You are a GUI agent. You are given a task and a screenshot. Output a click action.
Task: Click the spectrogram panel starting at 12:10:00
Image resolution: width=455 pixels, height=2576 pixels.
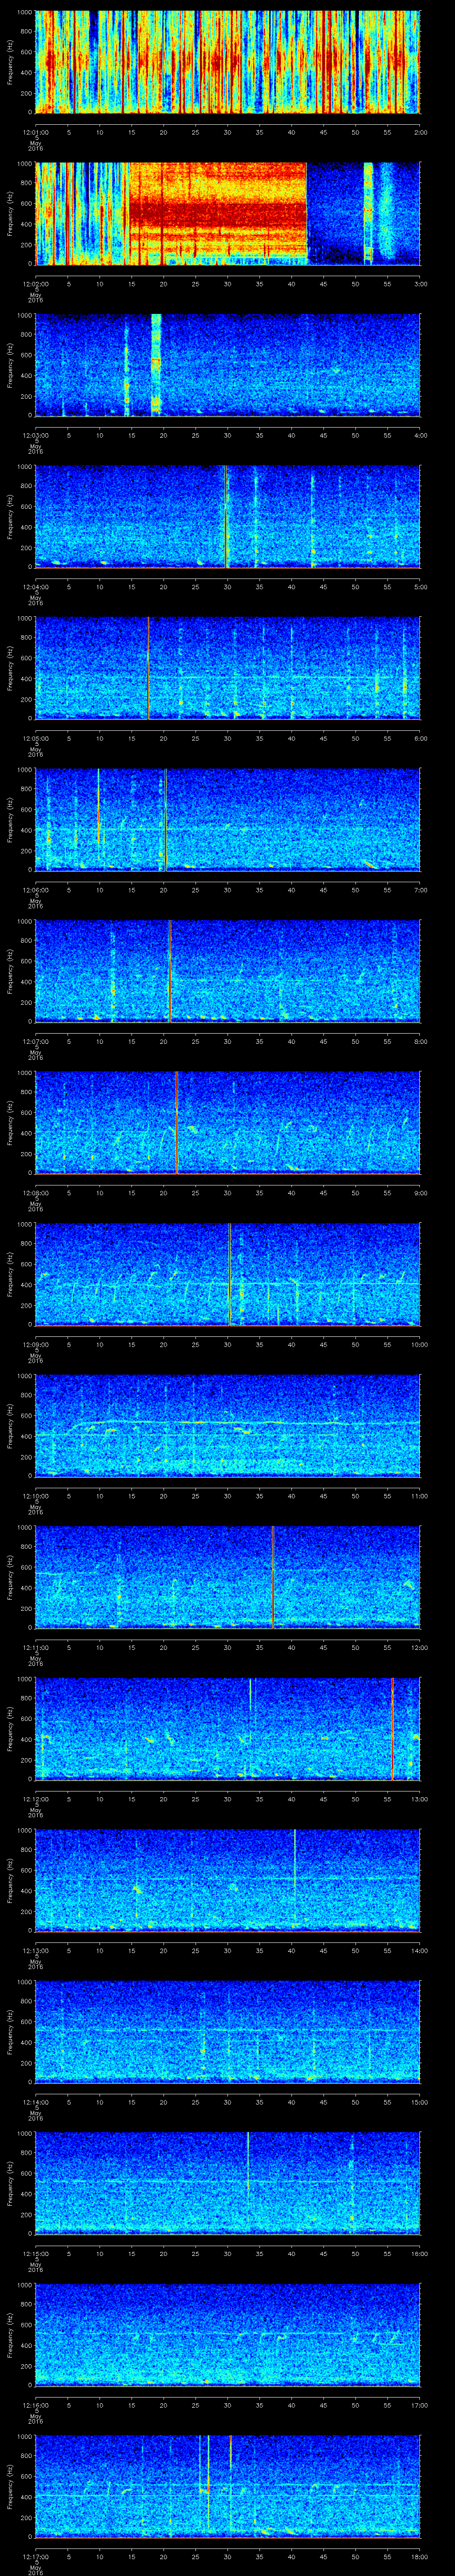pyautogui.click(x=228, y=1426)
